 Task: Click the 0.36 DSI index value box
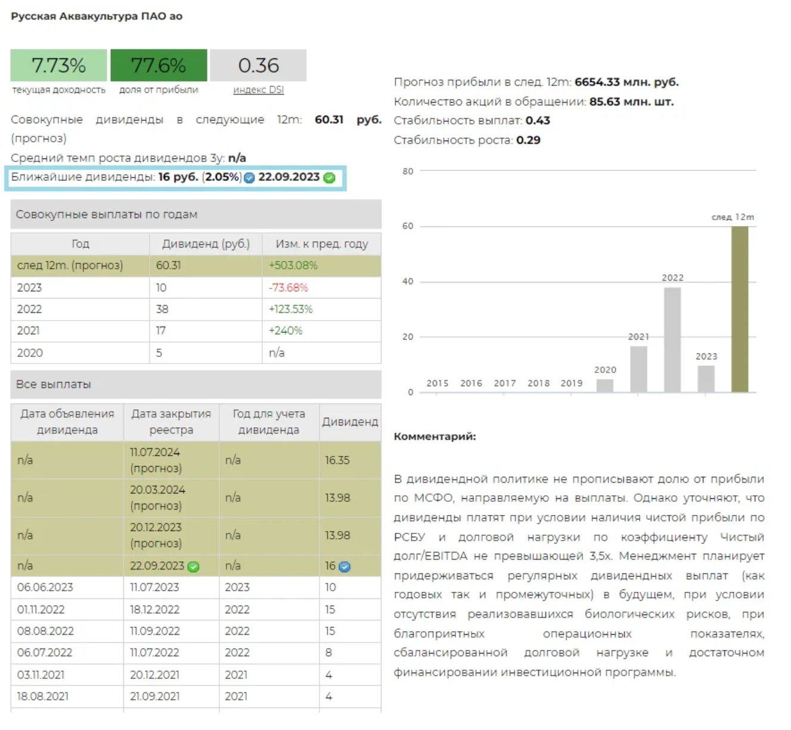tap(258, 66)
